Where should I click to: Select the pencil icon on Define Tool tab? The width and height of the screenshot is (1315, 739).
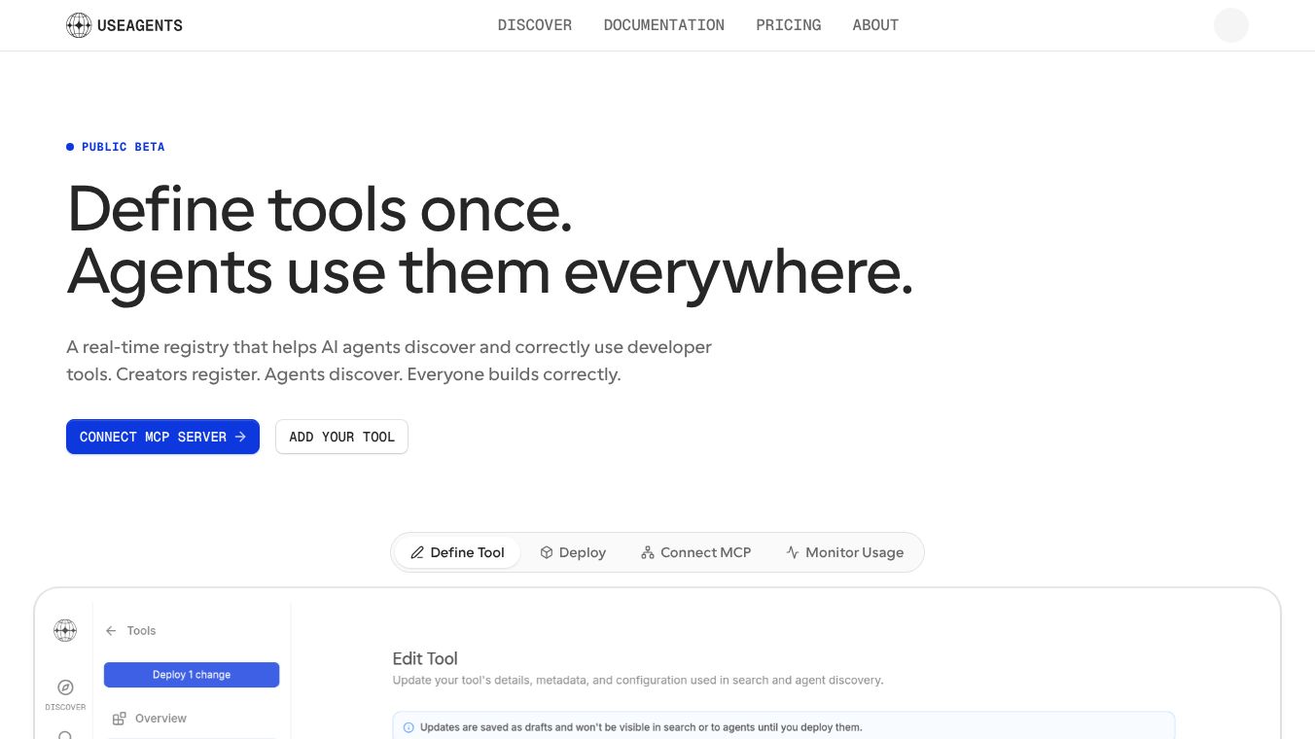417,552
